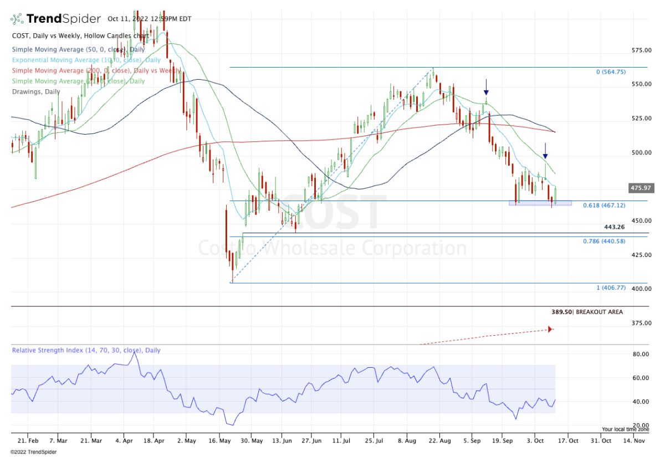Click the '27. Jun' date axis label

point(311,440)
